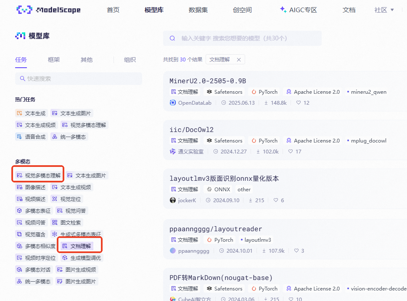Click the download icon beside 107.9k
The image size is (407, 301).
point(264,251)
